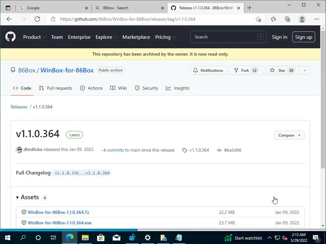
Task: Click the site lock icon in address bar
Action: click(x=53, y=19)
